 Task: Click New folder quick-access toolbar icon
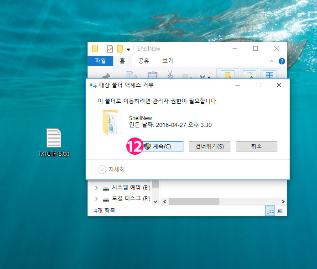coord(120,49)
